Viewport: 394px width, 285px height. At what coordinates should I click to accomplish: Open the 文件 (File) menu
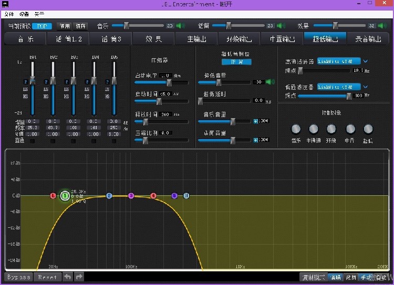(x=9, y=14)
